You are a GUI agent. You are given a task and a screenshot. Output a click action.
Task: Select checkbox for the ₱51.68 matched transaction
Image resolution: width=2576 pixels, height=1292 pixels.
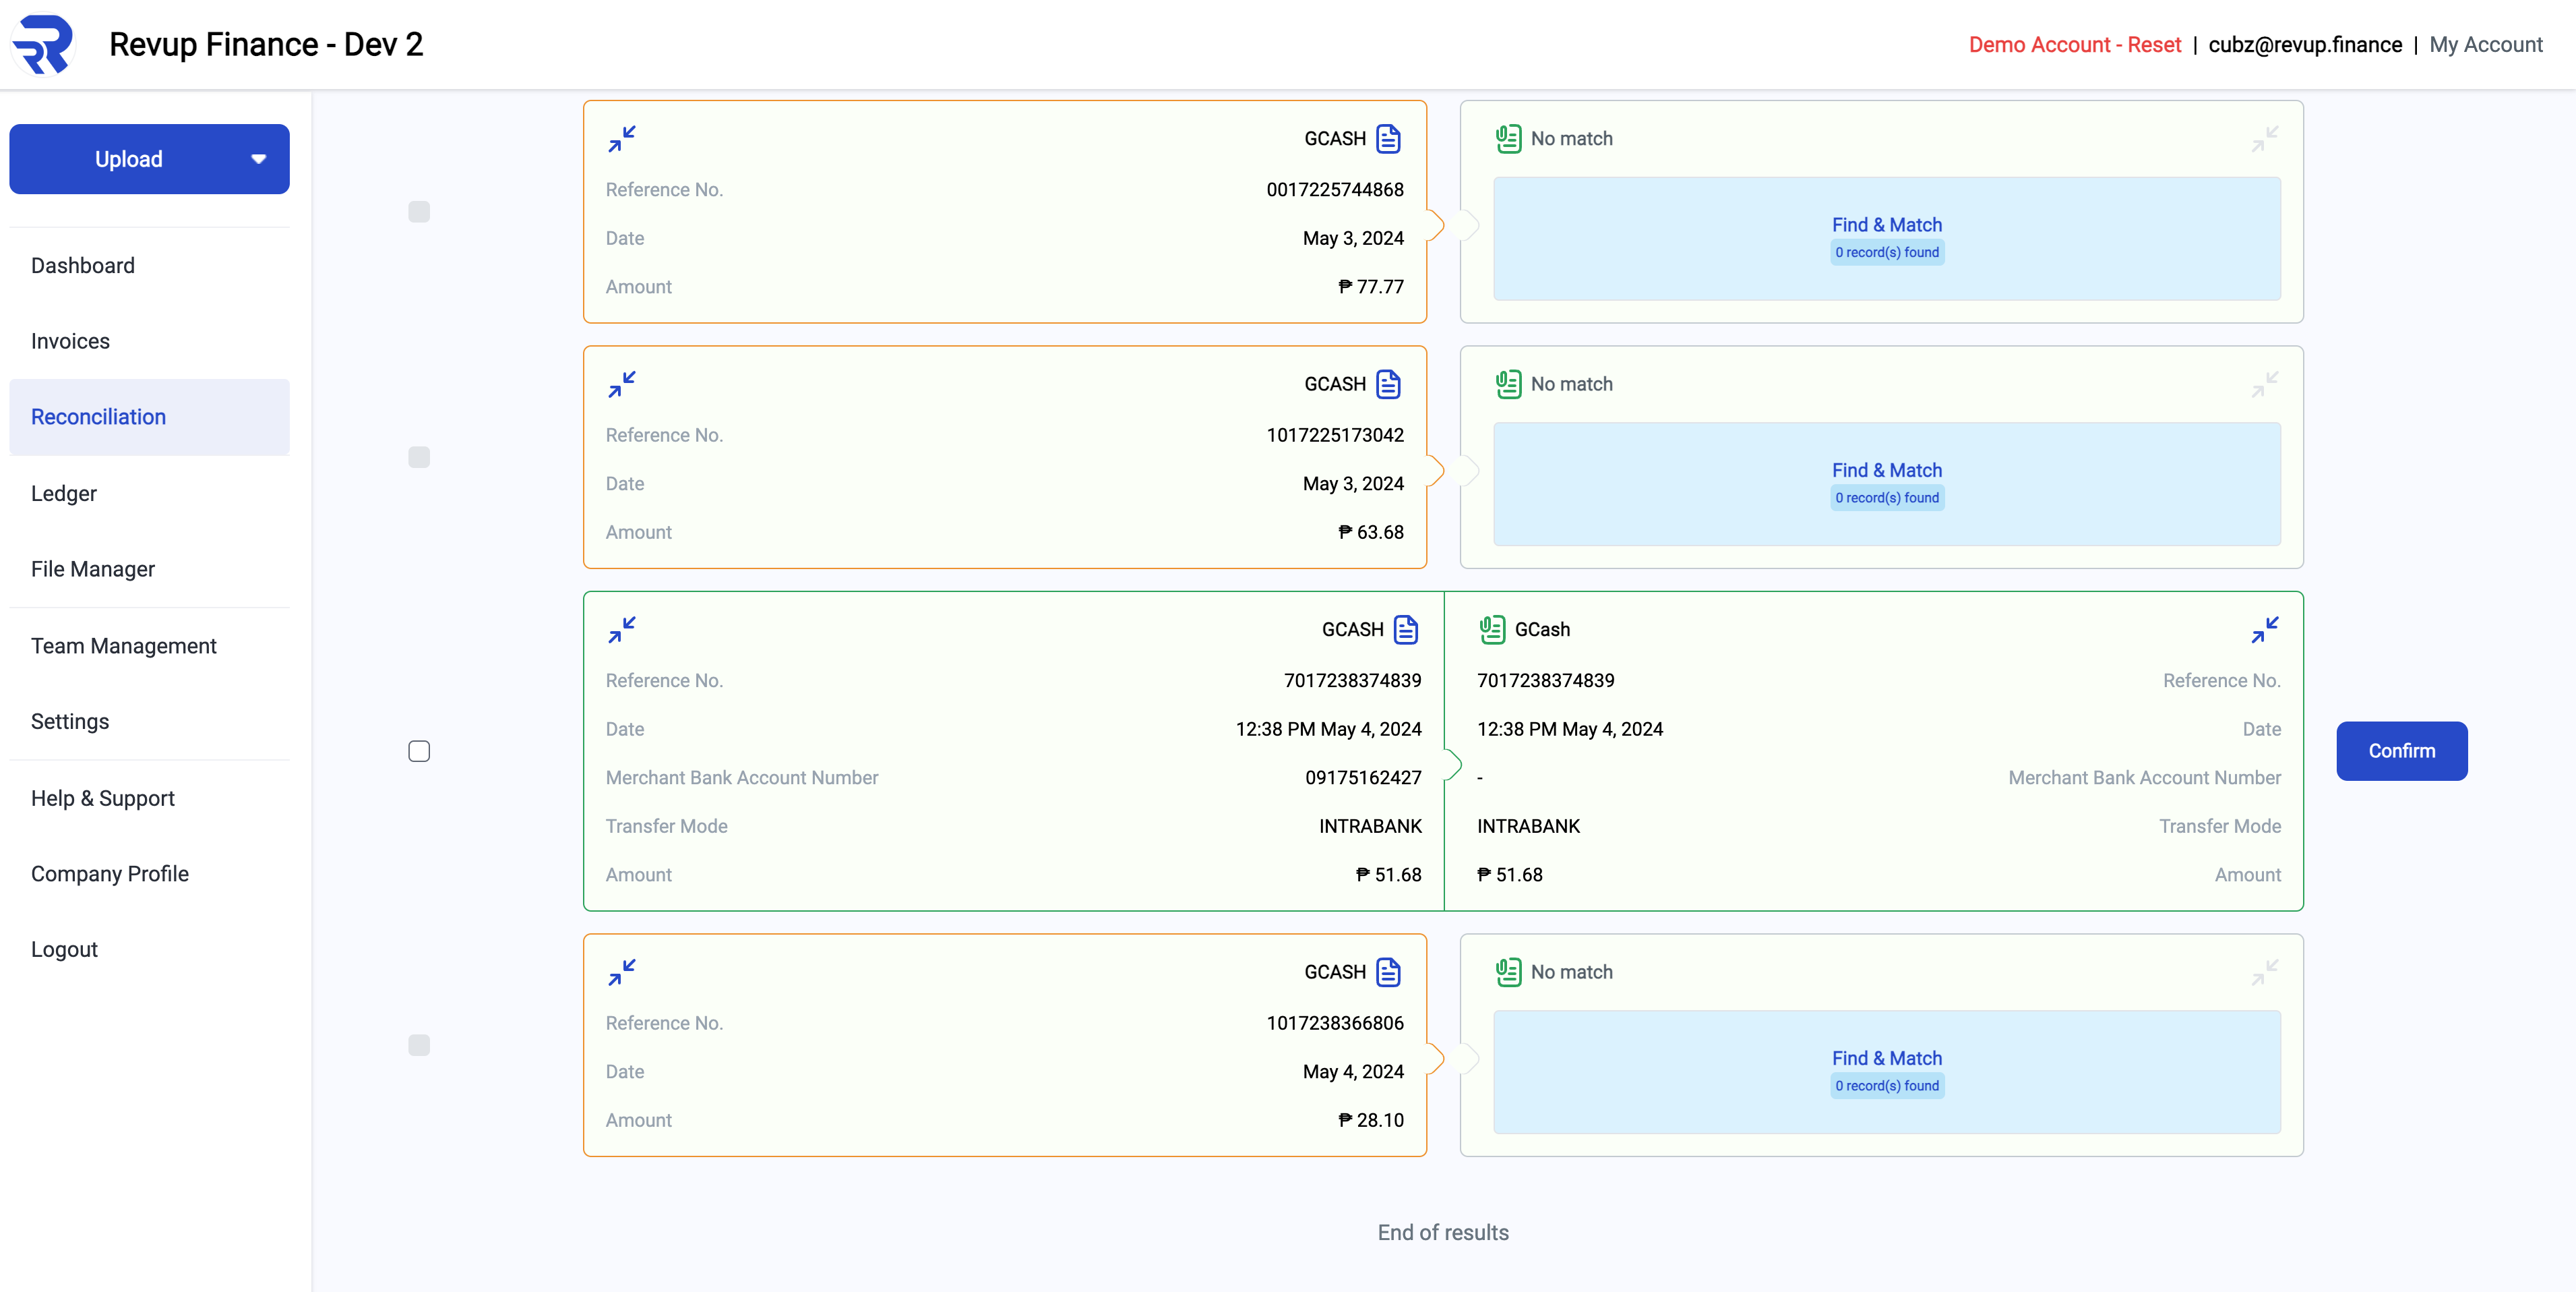click(419, 751)
